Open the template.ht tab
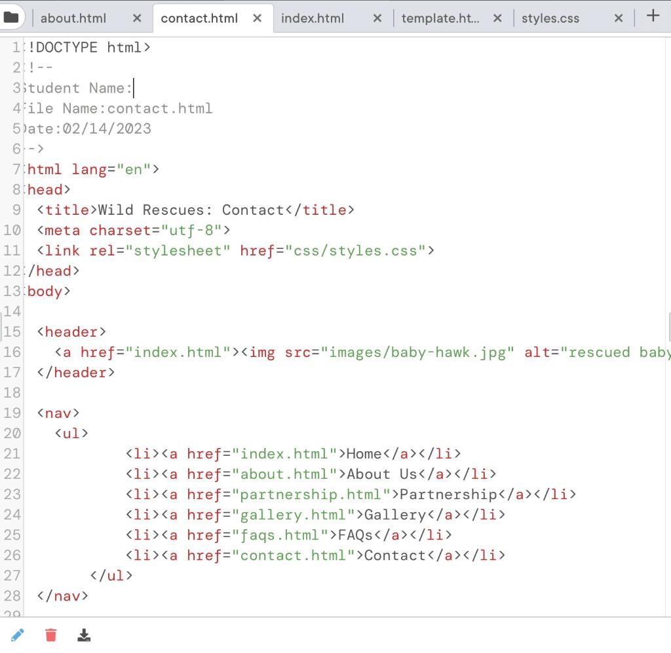 (438, 18)
